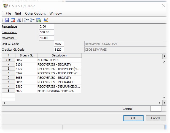This screenshot has width=170, height=133.
Task: Jump to last grid row with bottom arrow
Action: pyautogui.click(x=164, y=103)
